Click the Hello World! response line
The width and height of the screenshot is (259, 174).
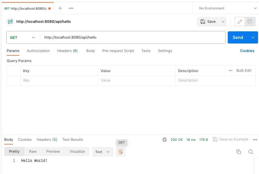(x=34, y=161)
